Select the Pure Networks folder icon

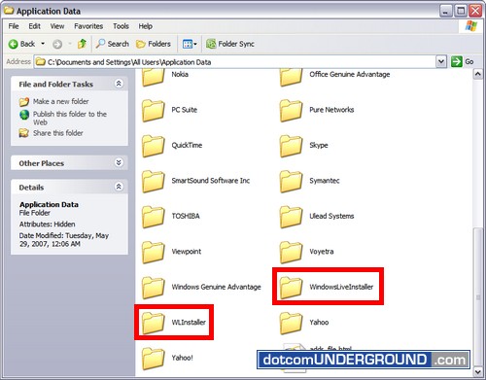[x=291, y=110]
